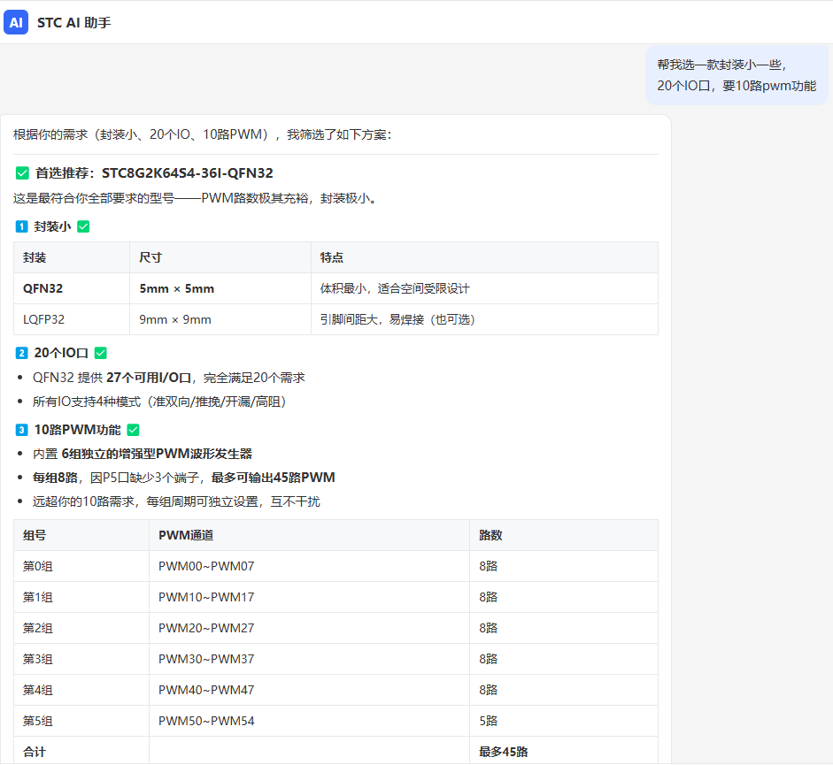Click the 所有IO支持4种模式 bullet
This screenshot has height=765, width=833.
[x=159, y=402]
